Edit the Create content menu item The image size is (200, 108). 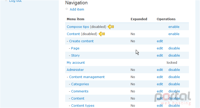[x=160, y=41]
